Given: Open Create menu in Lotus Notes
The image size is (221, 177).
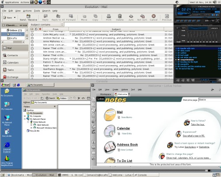Looking at the screenshot, I should tap(115, 89).
